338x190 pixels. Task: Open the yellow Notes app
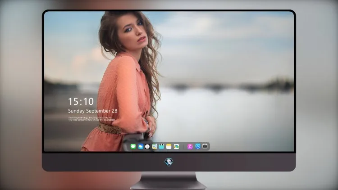[x=169, y=146]
